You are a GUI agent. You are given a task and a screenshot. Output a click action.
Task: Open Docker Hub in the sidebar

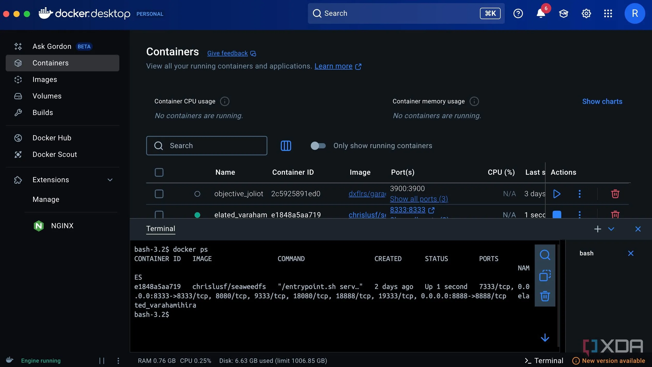pyautogui.click(x=63, y=138)
